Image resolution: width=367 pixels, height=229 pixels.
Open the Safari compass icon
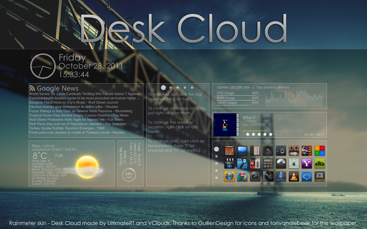tap(255, 177)
